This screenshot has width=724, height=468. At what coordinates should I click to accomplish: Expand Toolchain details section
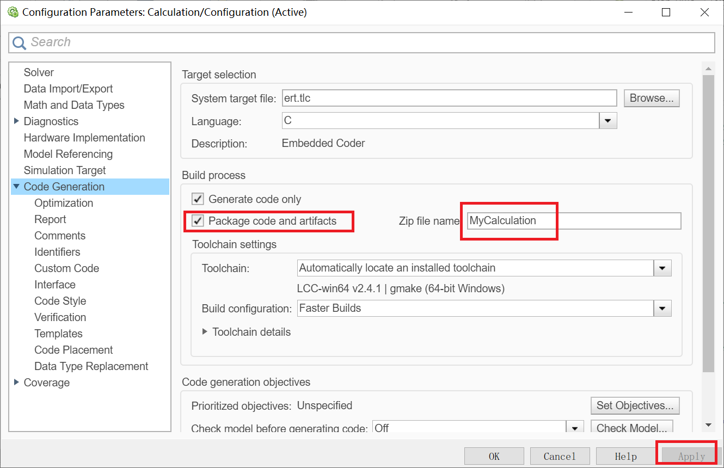pos(205,331)
